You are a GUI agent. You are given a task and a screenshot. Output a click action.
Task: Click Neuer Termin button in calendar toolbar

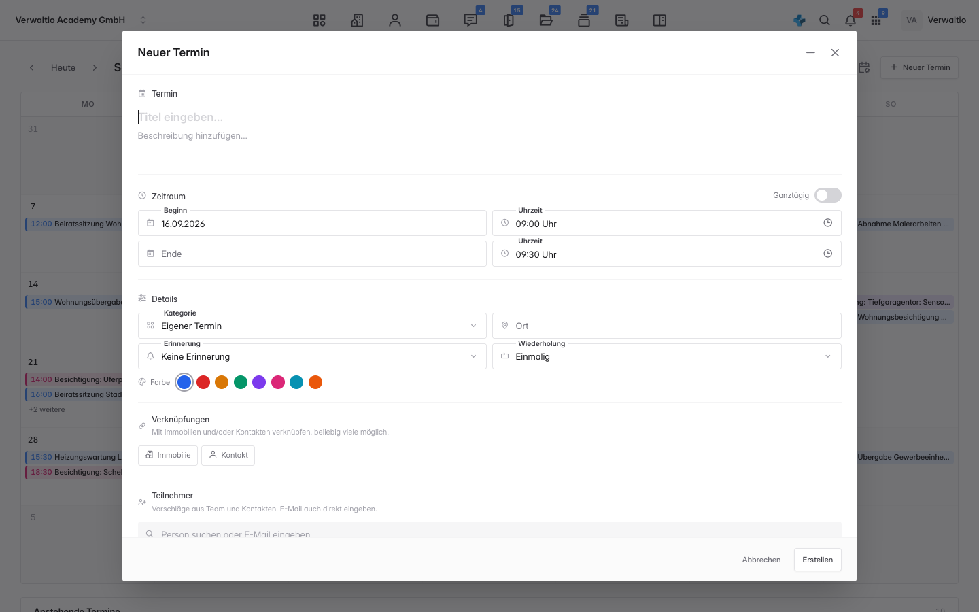(x=919, y=67)
